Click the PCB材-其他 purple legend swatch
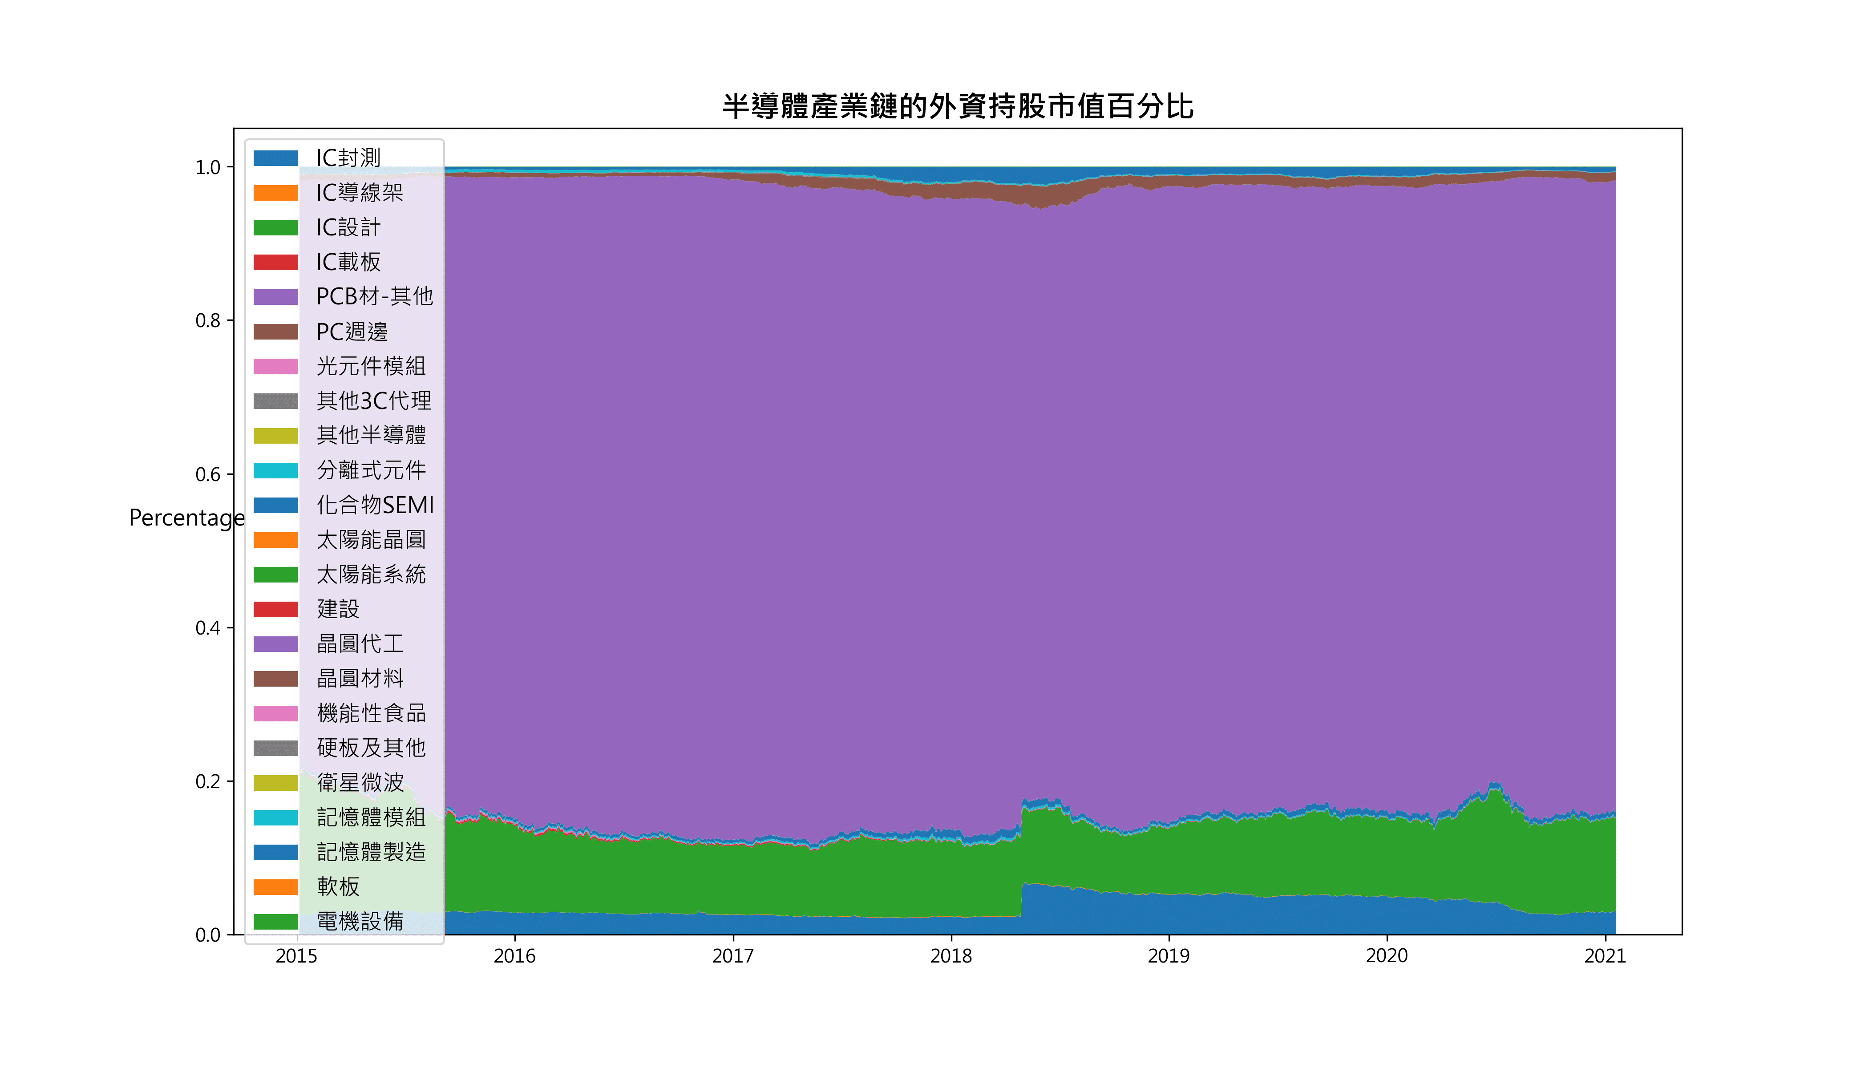 (x=276, y=296)
